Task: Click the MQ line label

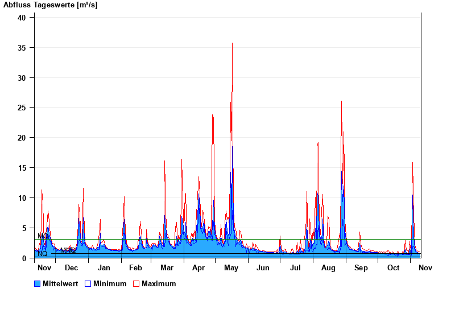Action: coord(43,236)
